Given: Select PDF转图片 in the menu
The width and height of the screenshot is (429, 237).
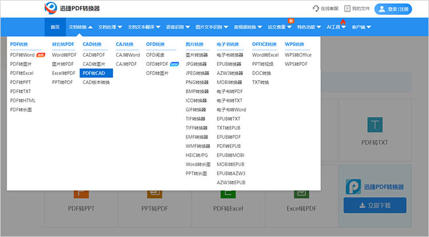Looking at the screenshot, I should point(21,64).
